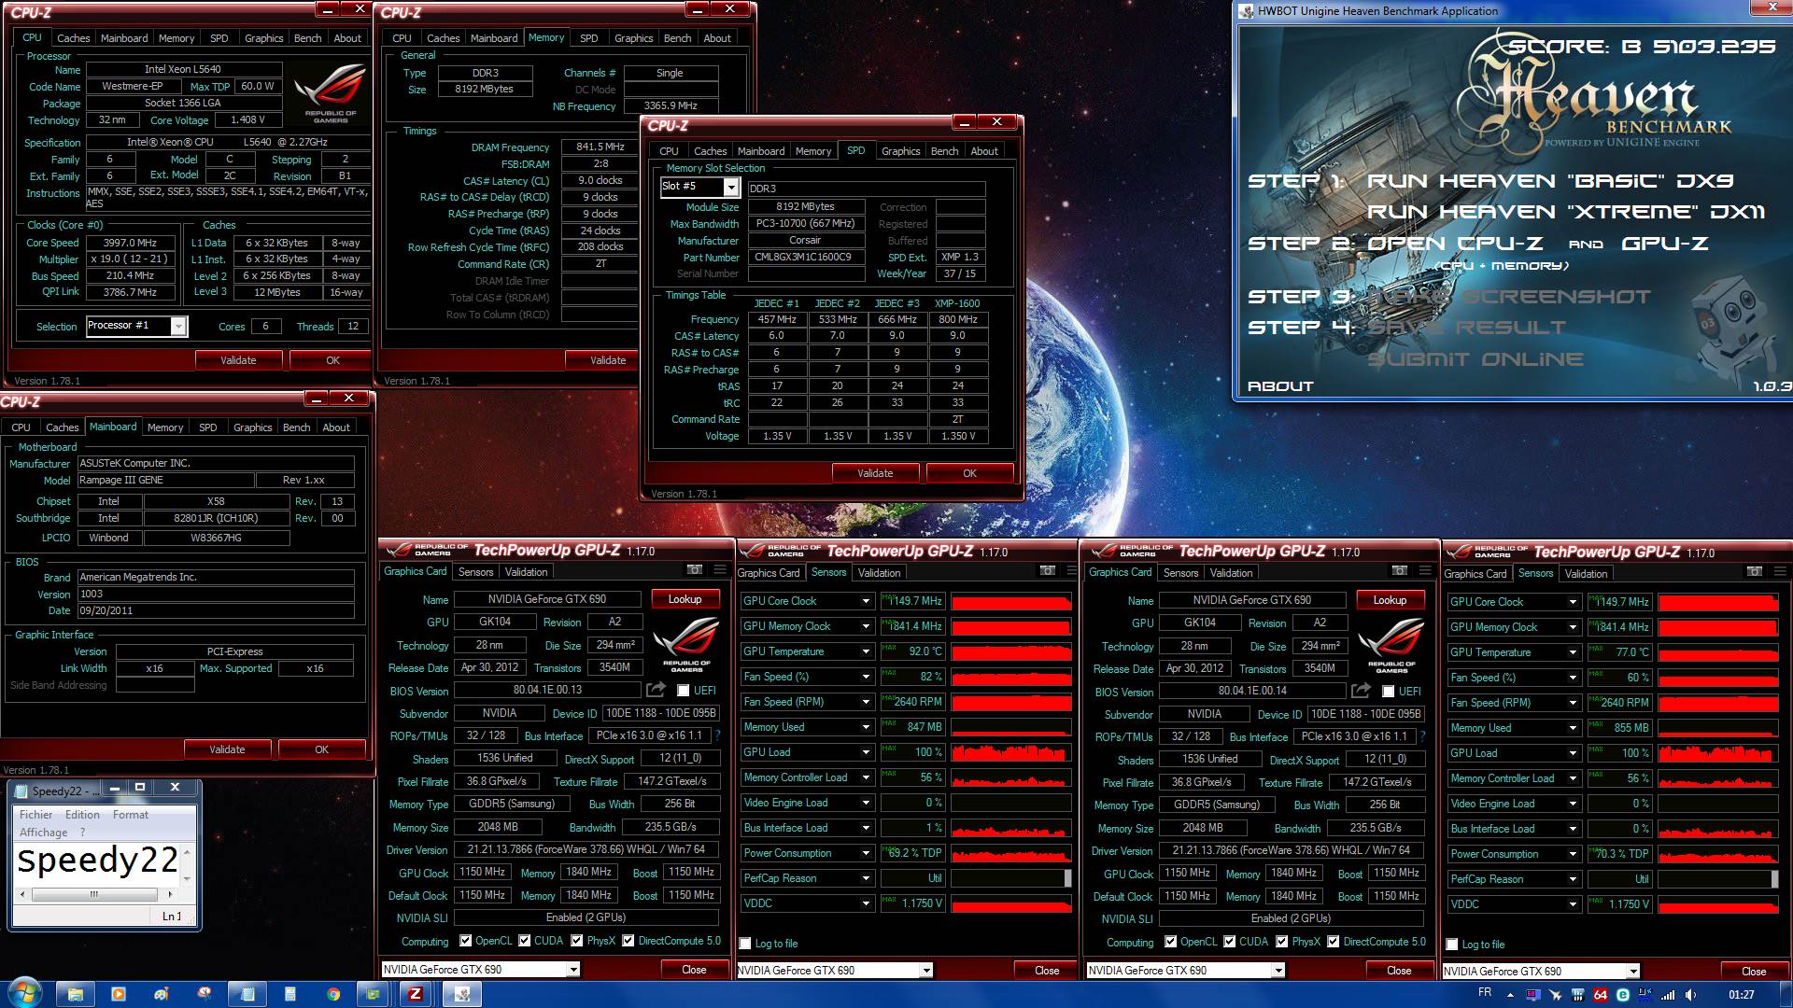Viewport: 1793px width, 1008px height.
Task: Open the hamburger menu in the GPU-Z window with BIOS 80.04.1E.00.14
Action: pos(1425,570)
